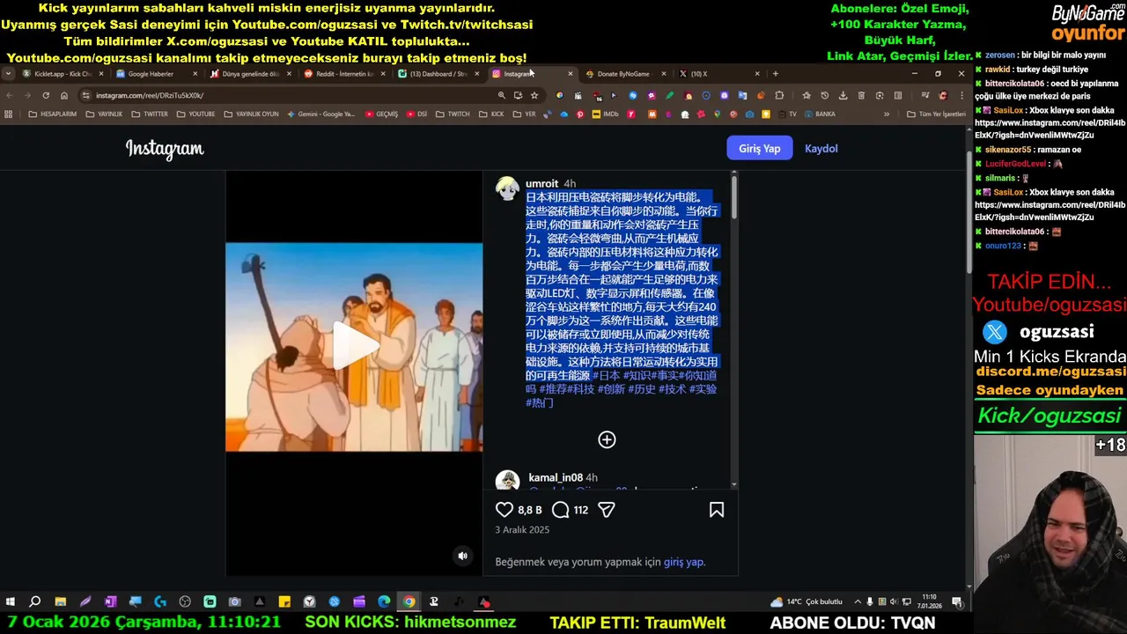Switch to the Reddit tab
This screenshot has height=634, width=1127.
point(343,74)
